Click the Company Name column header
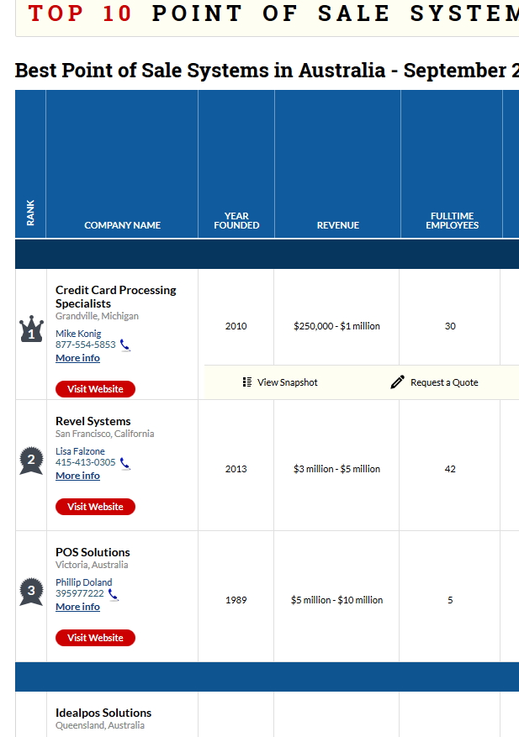The height and width of the screenshot is (737, 519). [122, 225]
